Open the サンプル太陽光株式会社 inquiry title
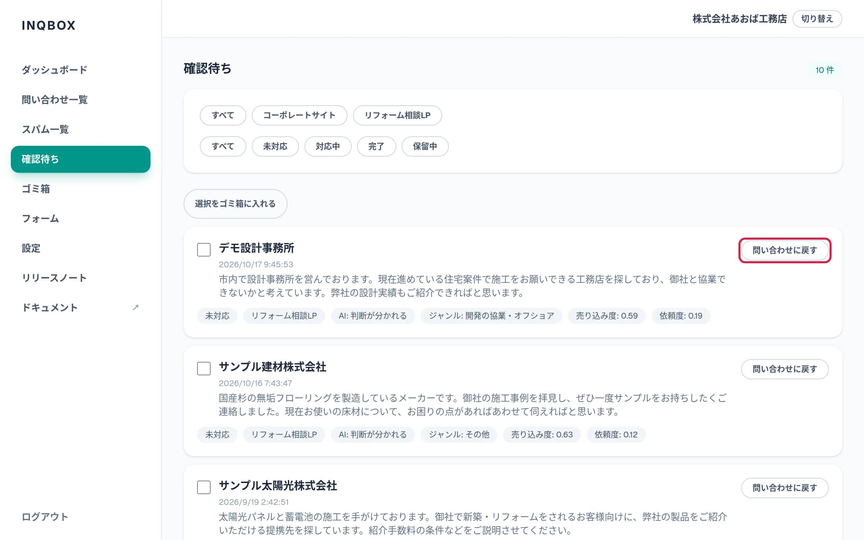 pyautogui.click(x=278, y=486)
